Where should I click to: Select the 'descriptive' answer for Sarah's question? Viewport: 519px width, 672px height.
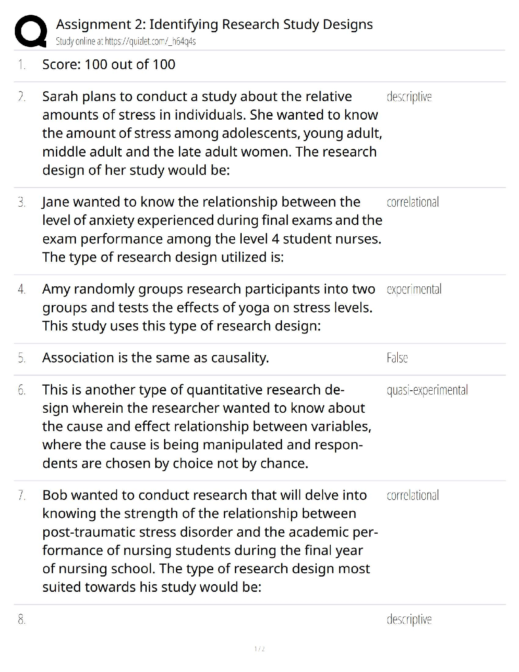[409, 97]
